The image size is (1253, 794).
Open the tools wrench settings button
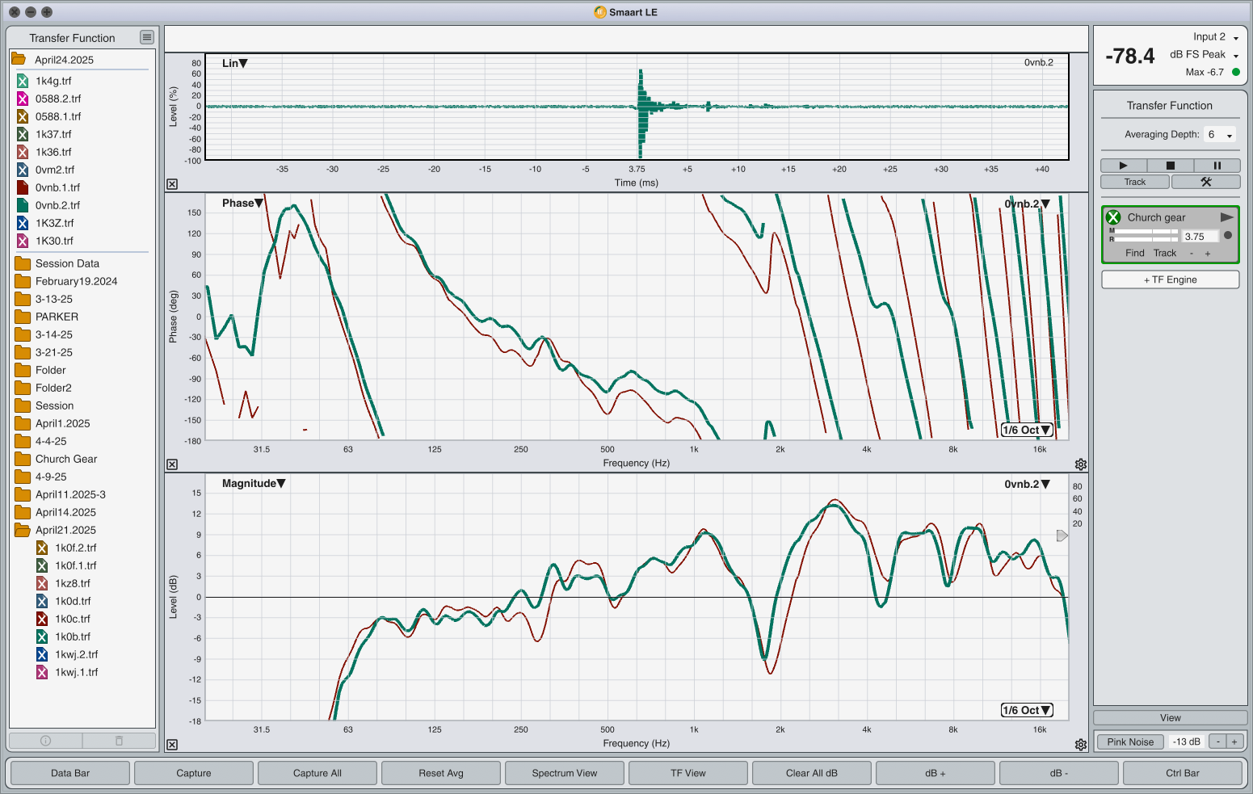point(1205,182)
